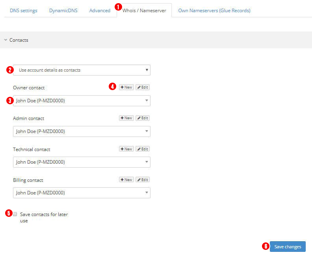Edit the Billing contact
This screenshot has width=312, height=255.
pyautogui.click(x=143, y=180)
